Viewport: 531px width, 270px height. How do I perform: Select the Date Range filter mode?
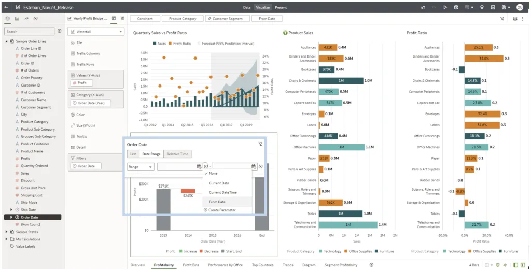click(x=151, y=154)
